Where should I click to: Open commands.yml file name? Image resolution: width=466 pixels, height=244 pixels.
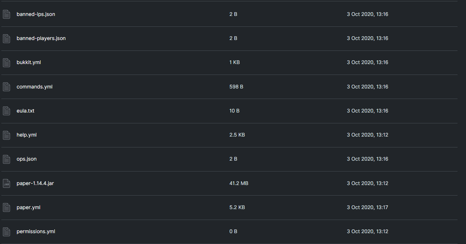pyautogui.click(x=35, y=87)
